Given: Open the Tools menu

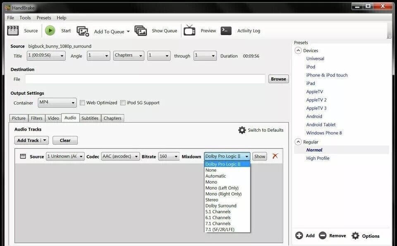Looking at the screenshot, I should coord(25,17).
